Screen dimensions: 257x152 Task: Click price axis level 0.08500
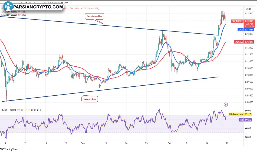click(249, 95)
